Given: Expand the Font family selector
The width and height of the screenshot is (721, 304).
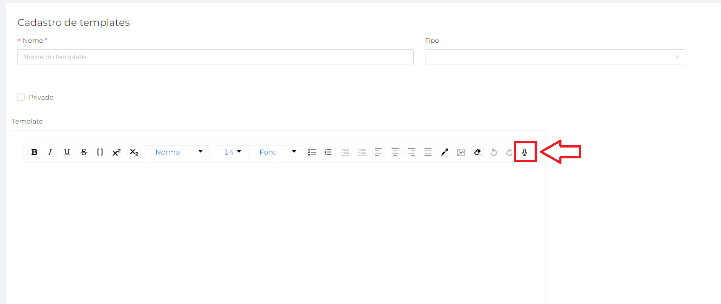Looking at the screenshot, I should (274, 152).
